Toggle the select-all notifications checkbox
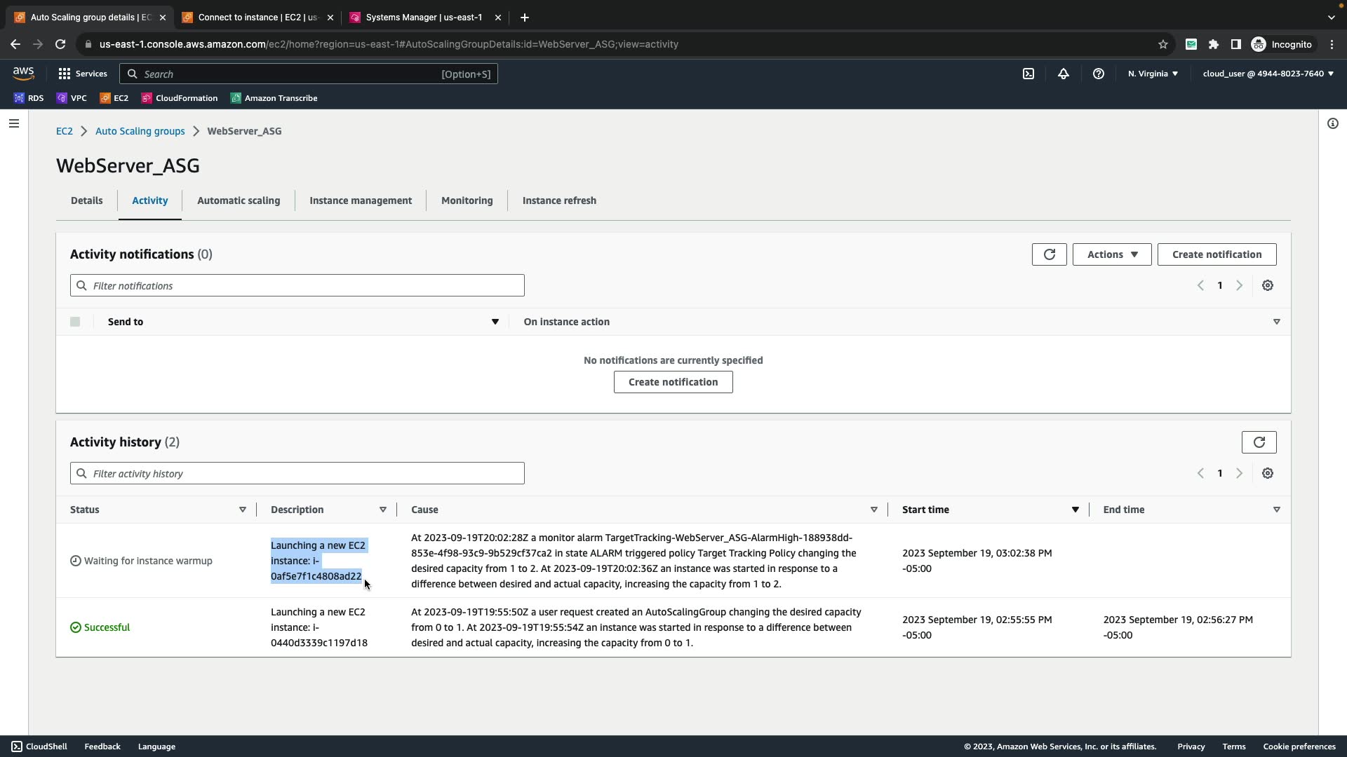1347x757 pixels. pyautogui.click(x=75, y=322)
